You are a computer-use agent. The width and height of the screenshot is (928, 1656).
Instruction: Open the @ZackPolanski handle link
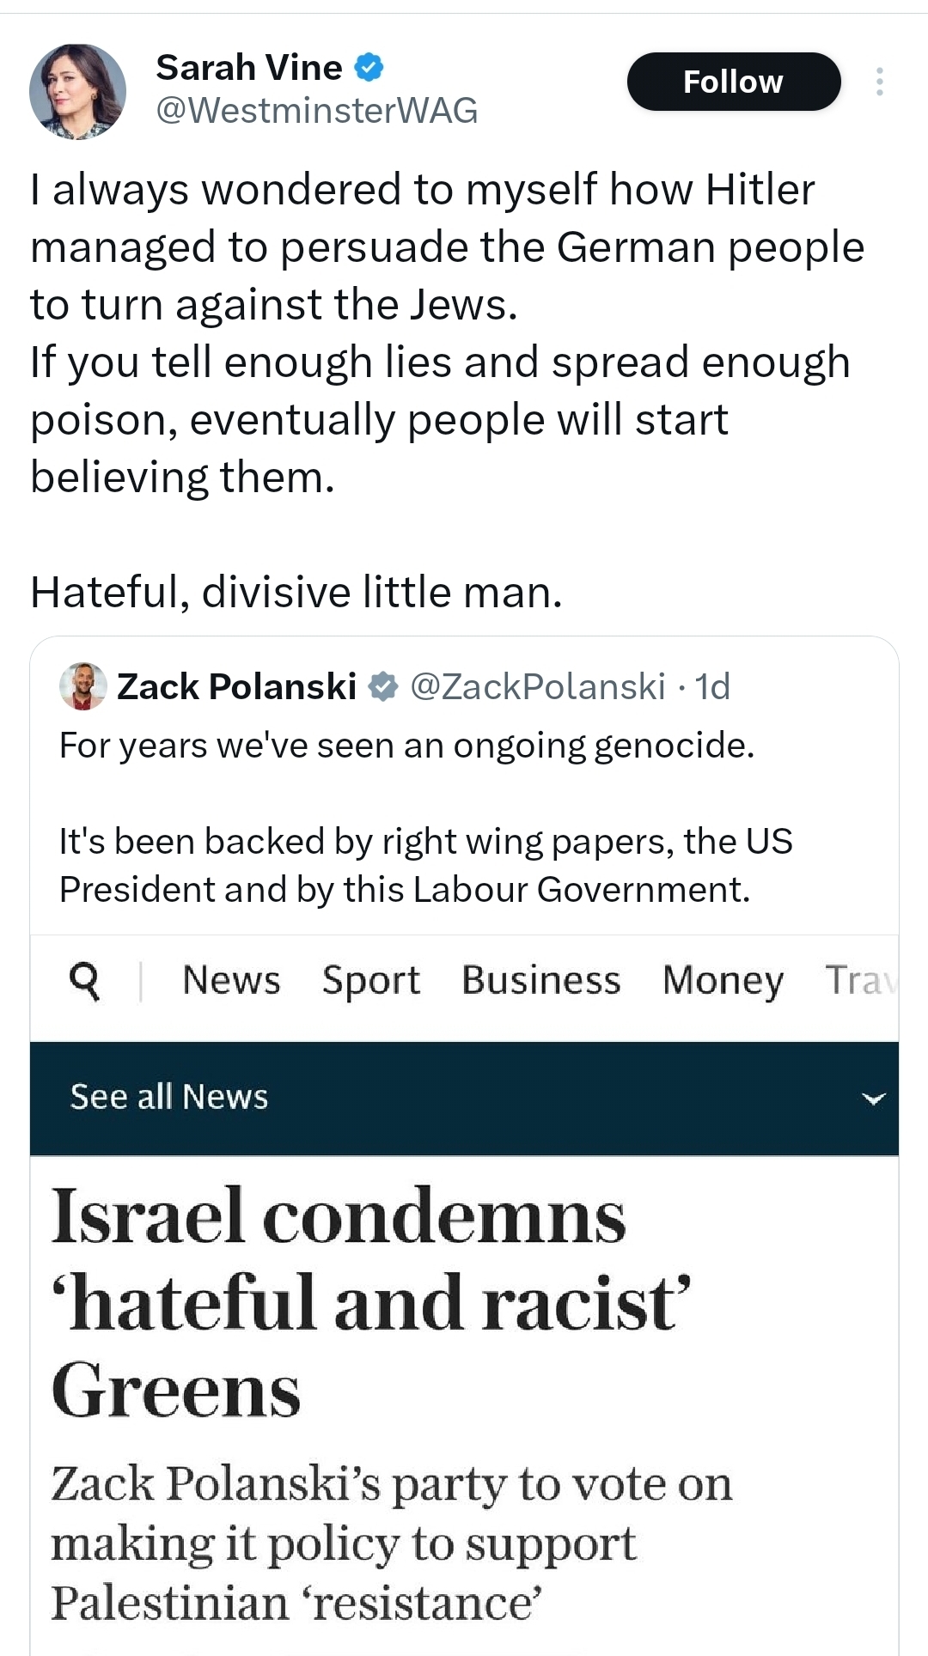tap(538, 687)
